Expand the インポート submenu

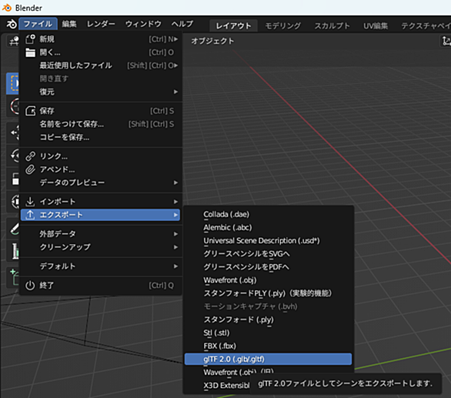(x=100, y=202)
